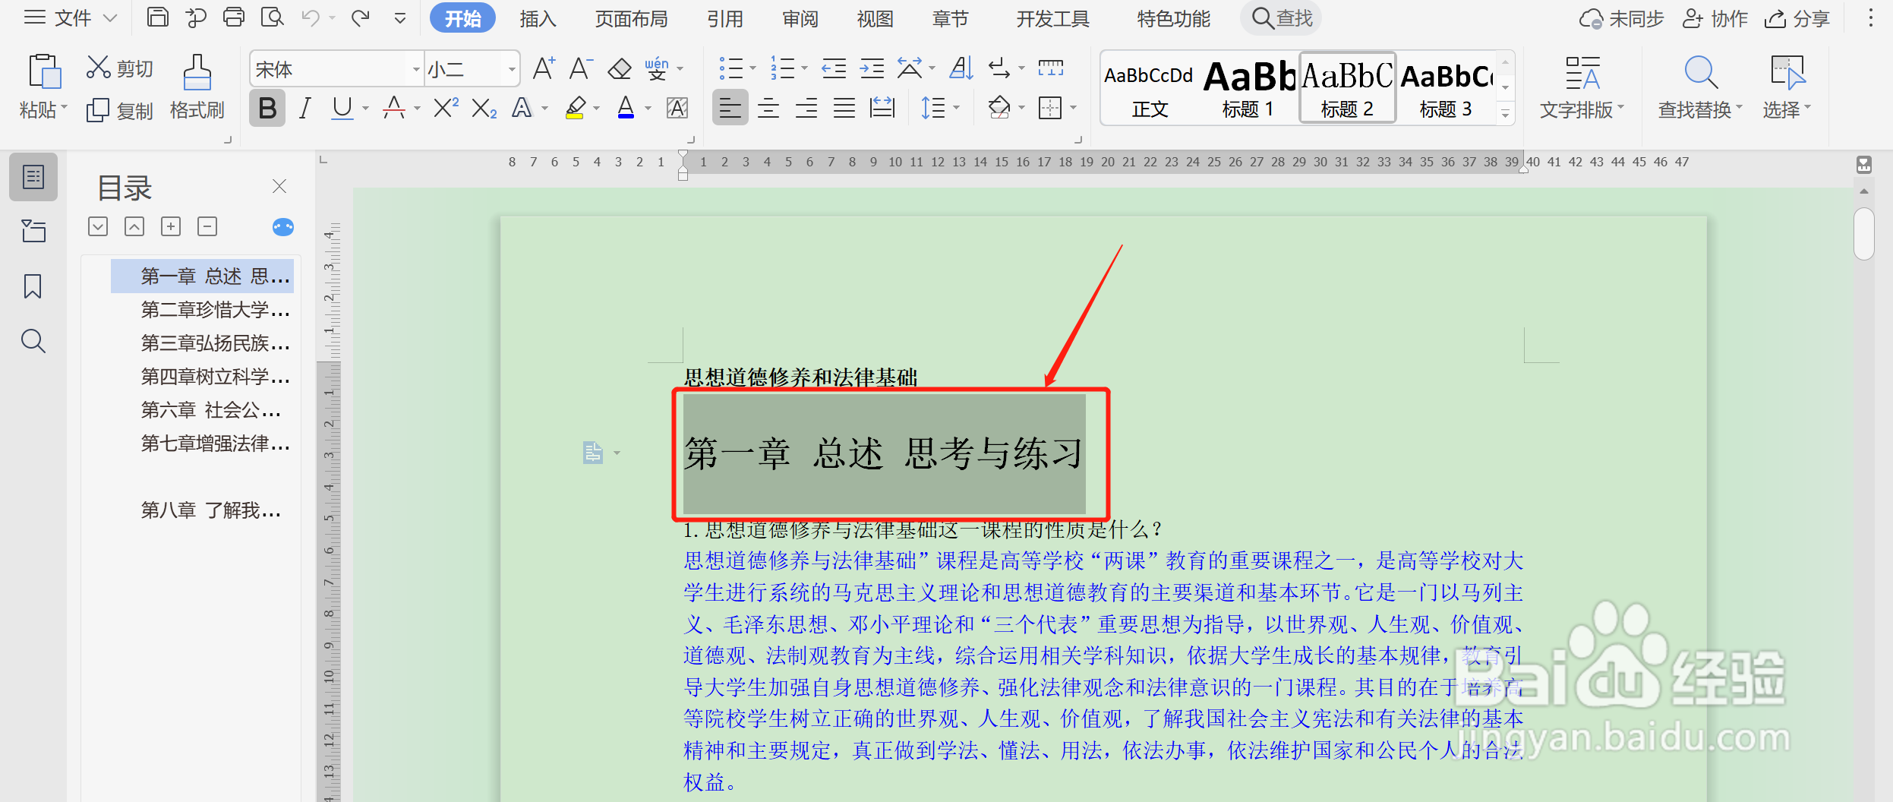Switch to 页面布局 tab

click(x=631, y=18)
